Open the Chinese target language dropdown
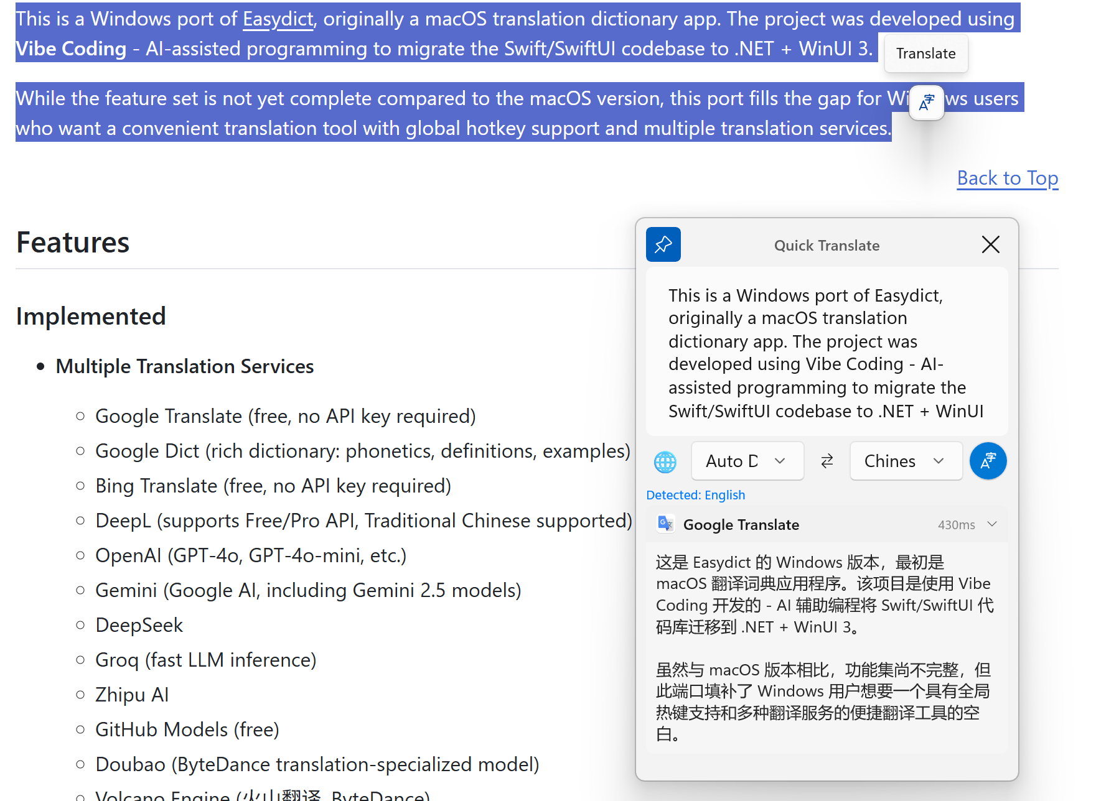Viewport: 1096px width, 801px height. [x=906, y=461]
